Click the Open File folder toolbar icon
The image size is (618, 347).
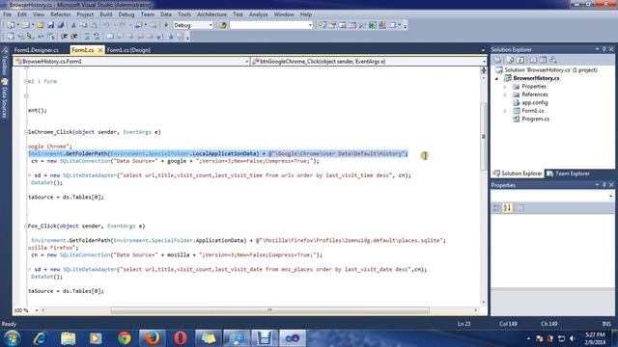click(x=41, y=25)
